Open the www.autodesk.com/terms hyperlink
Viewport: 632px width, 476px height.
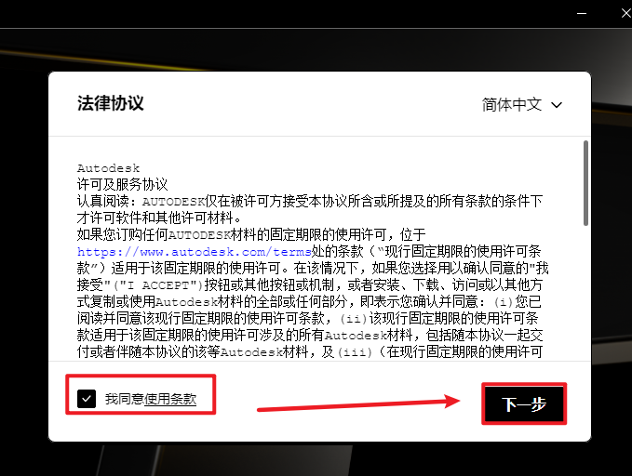[175, 251]
